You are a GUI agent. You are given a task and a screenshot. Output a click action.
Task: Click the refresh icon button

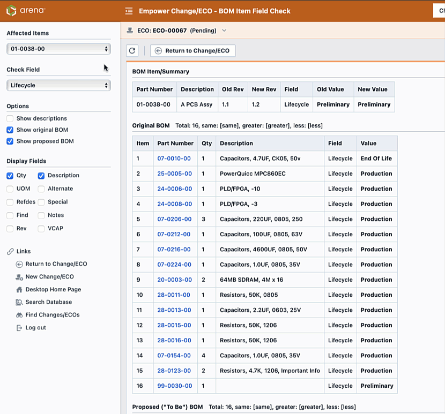pos(132,51)
